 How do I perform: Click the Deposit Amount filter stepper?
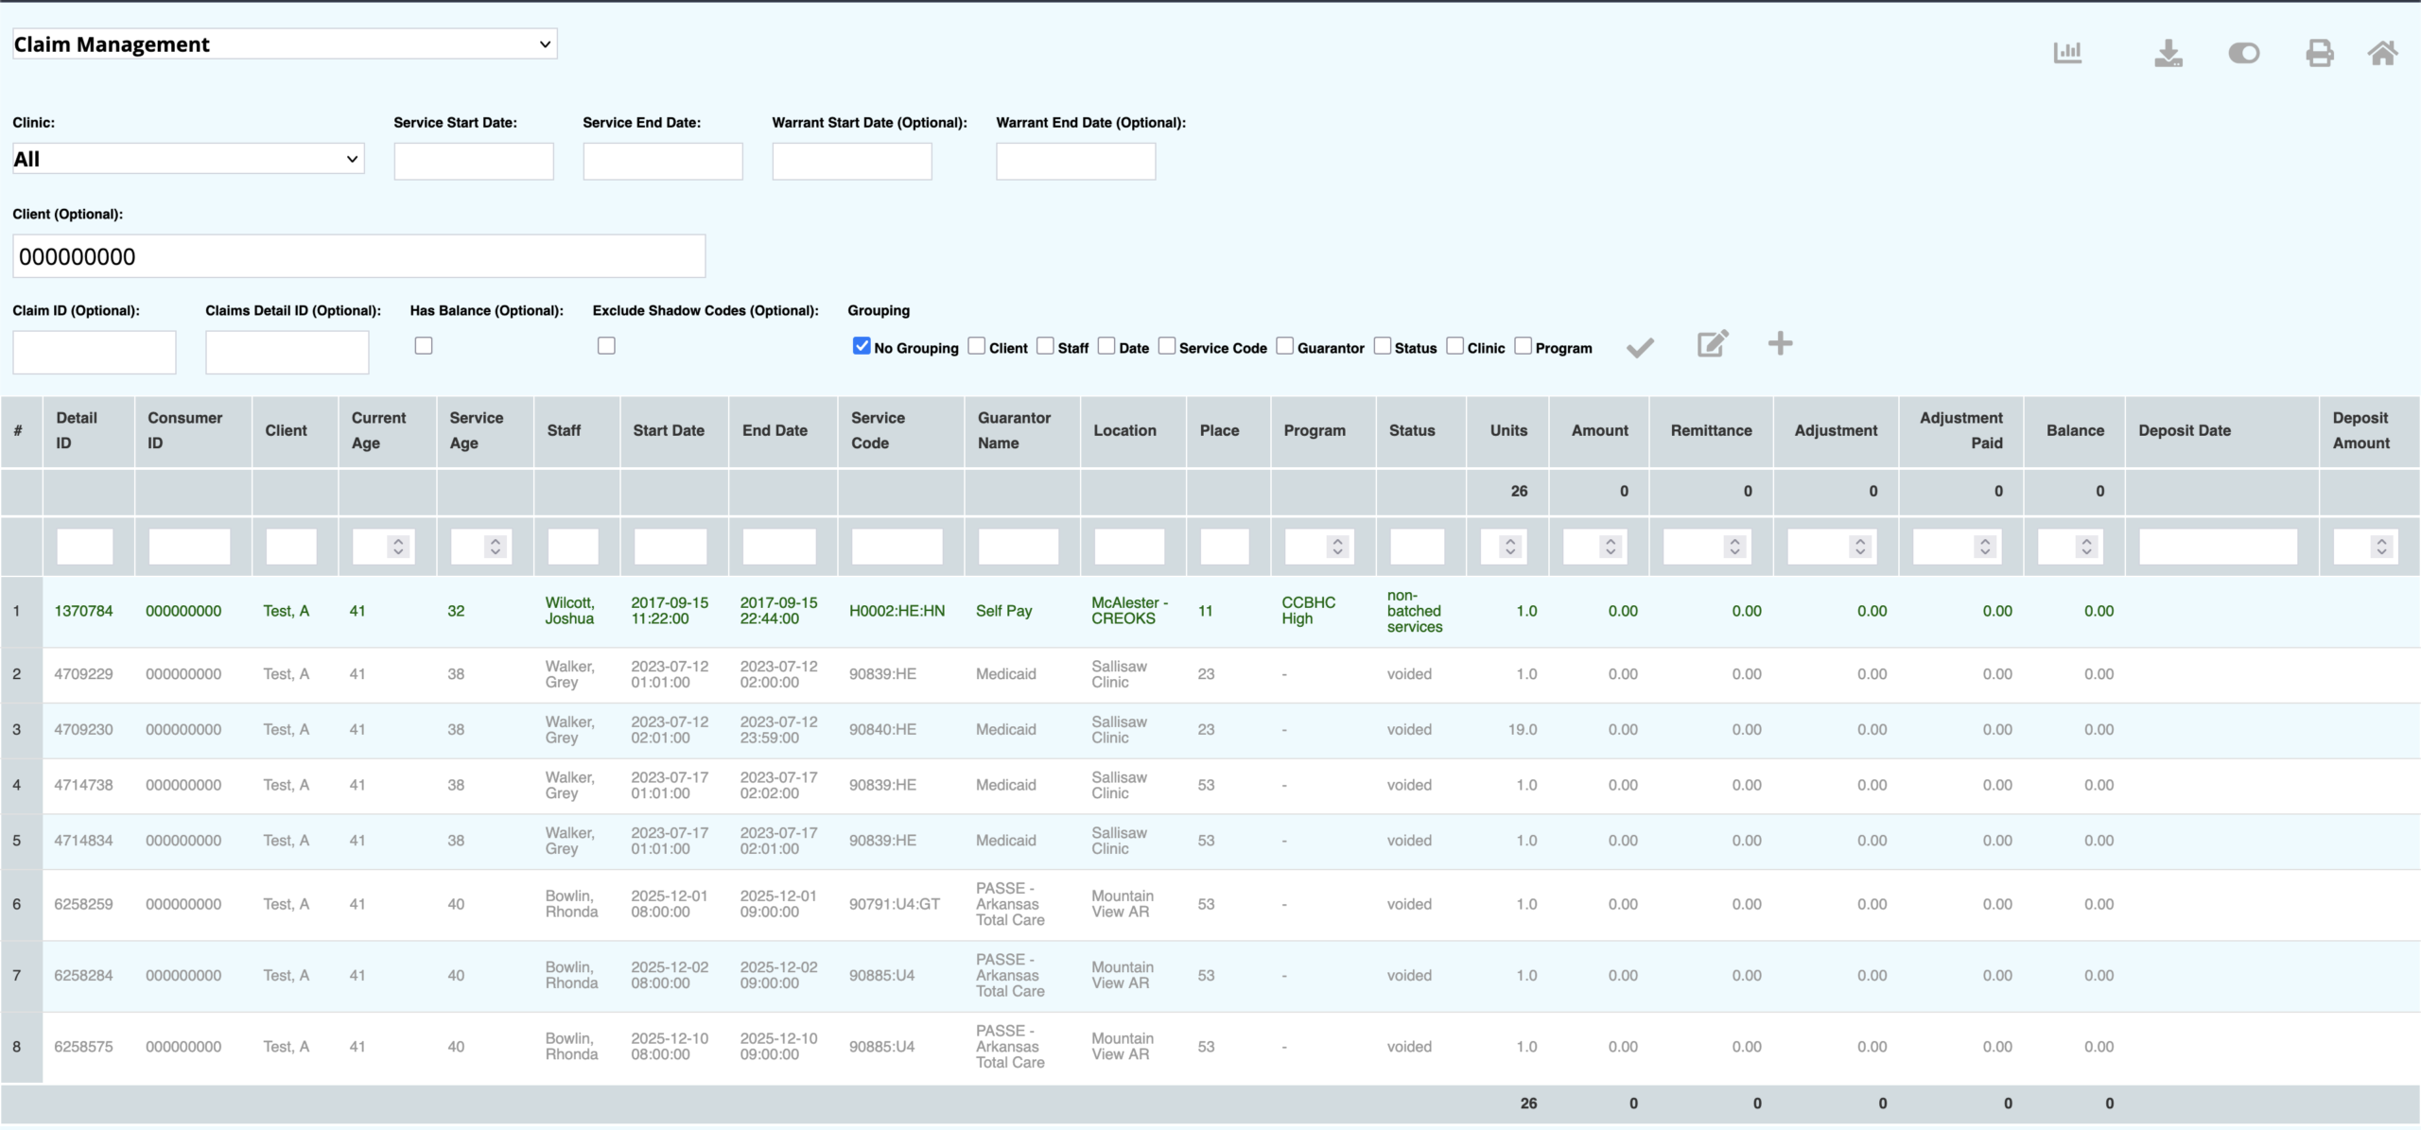tap(2381, 547)
